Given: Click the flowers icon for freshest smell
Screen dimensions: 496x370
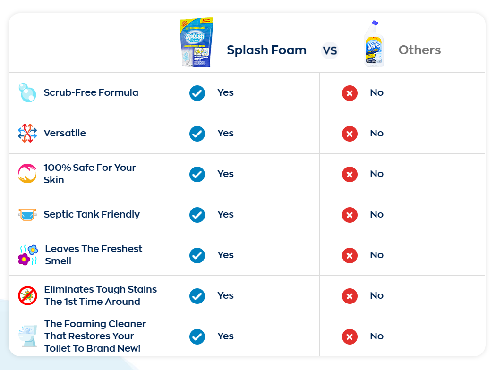Looking at the screenshot, I should 27,255.
